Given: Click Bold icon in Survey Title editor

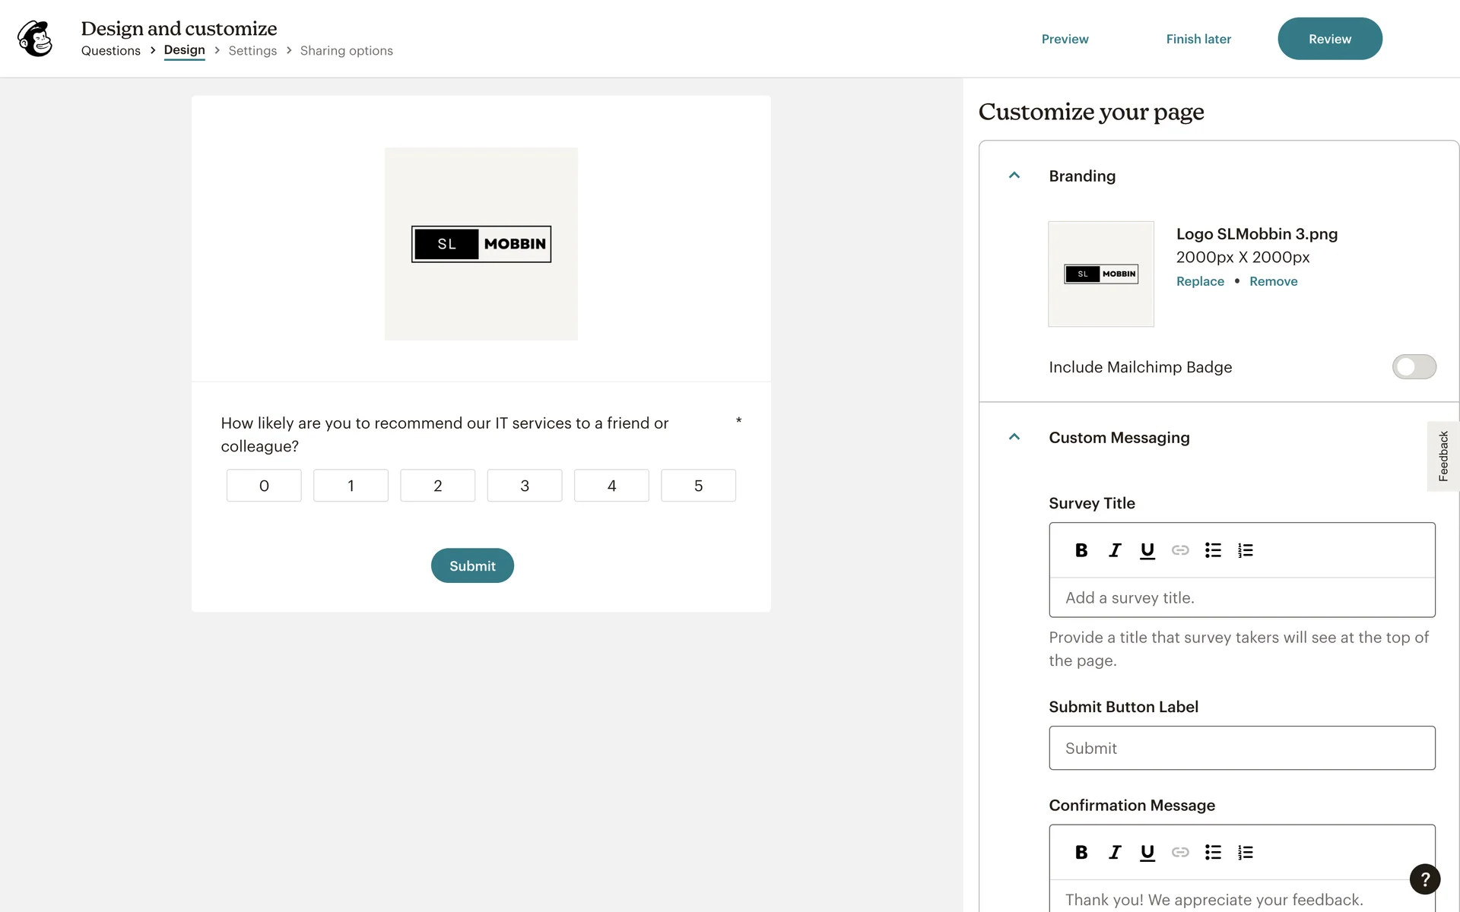Looking at the screenshot, I should 1081,550.
